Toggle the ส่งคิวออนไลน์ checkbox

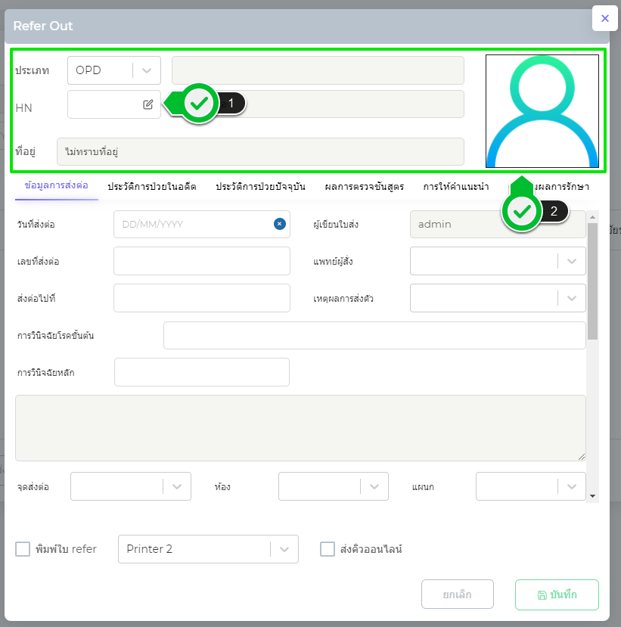point(328,549)
